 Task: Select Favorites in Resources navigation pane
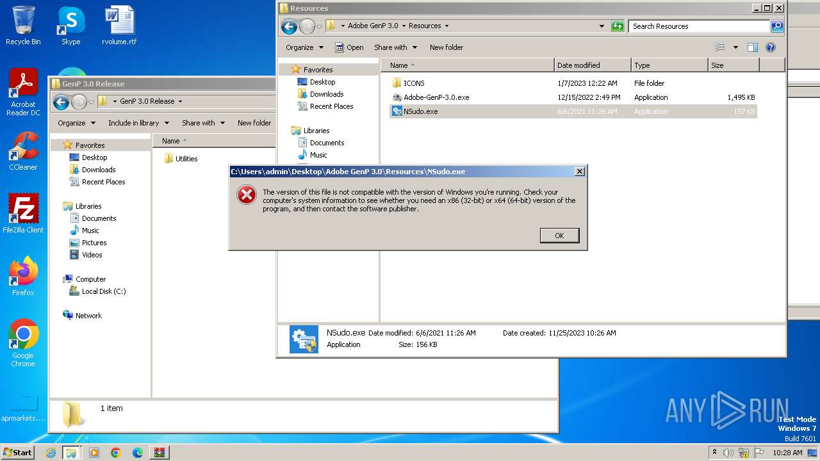pos(318,70)
